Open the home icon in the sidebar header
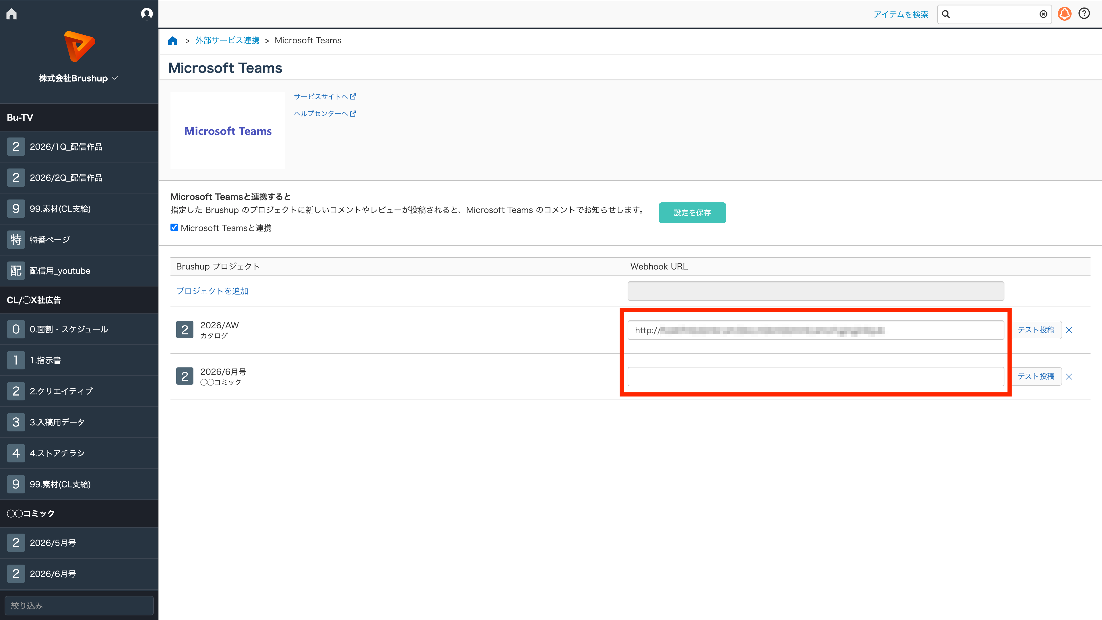This screenshot has height=620, width=1102. (x=11, y=14)
